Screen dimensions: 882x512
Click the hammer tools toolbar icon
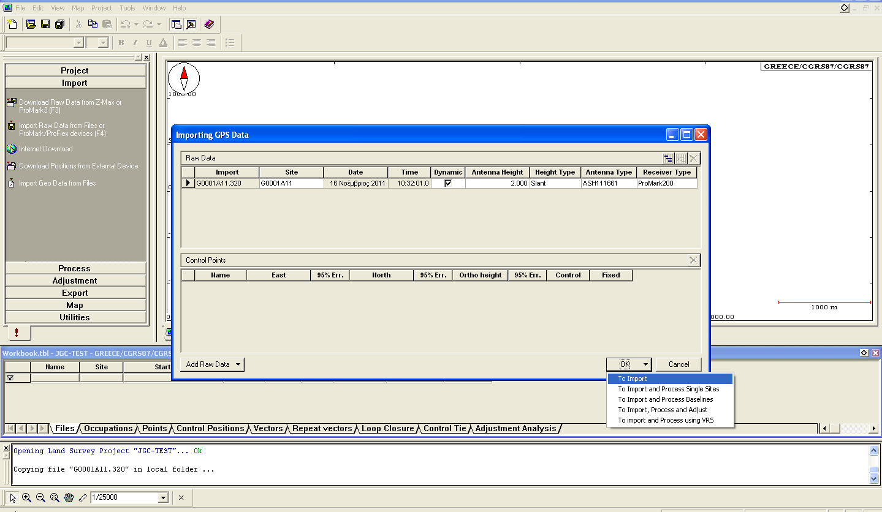[191, 24]
